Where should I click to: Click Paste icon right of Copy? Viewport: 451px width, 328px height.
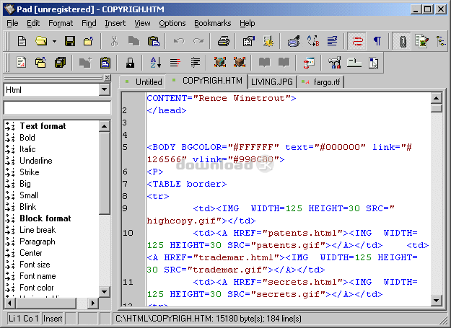[x=153, y=41]
